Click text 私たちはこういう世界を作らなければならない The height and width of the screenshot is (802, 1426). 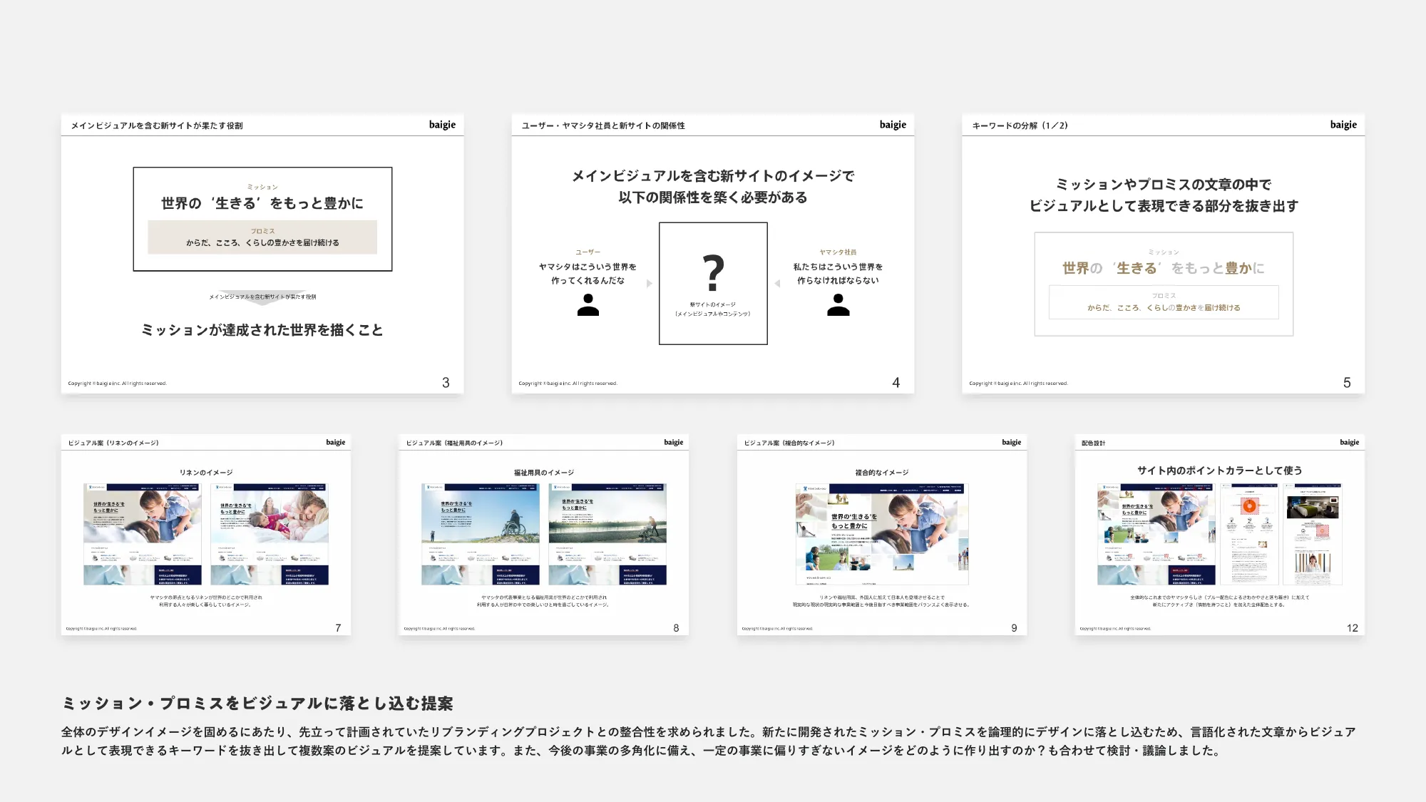coord(838,274)
